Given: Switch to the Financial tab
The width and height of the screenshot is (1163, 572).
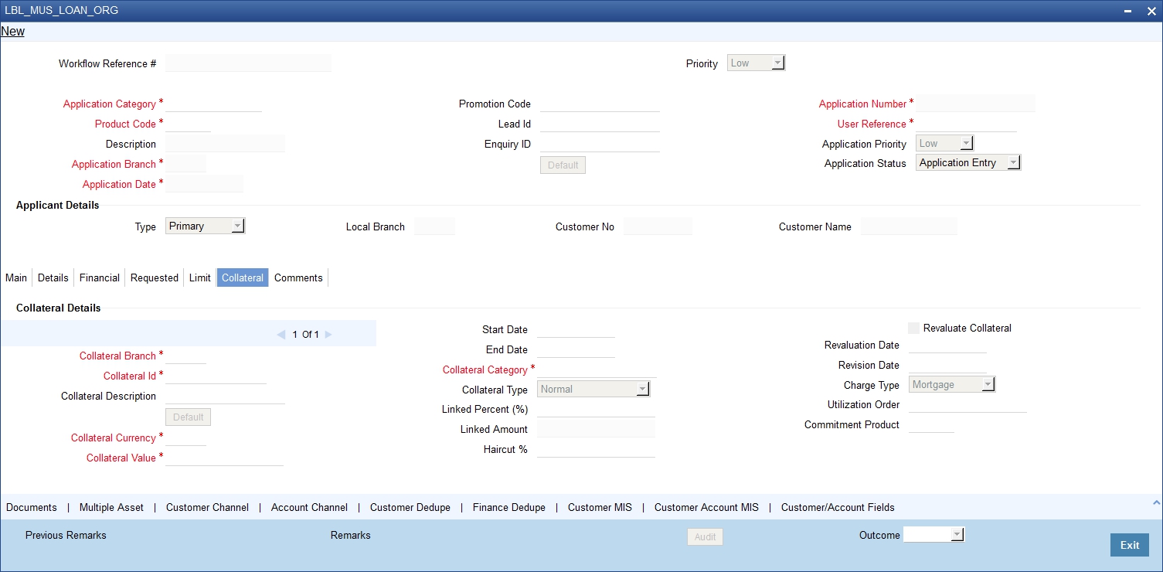Looking at the screenshot, I should [100, 277].
